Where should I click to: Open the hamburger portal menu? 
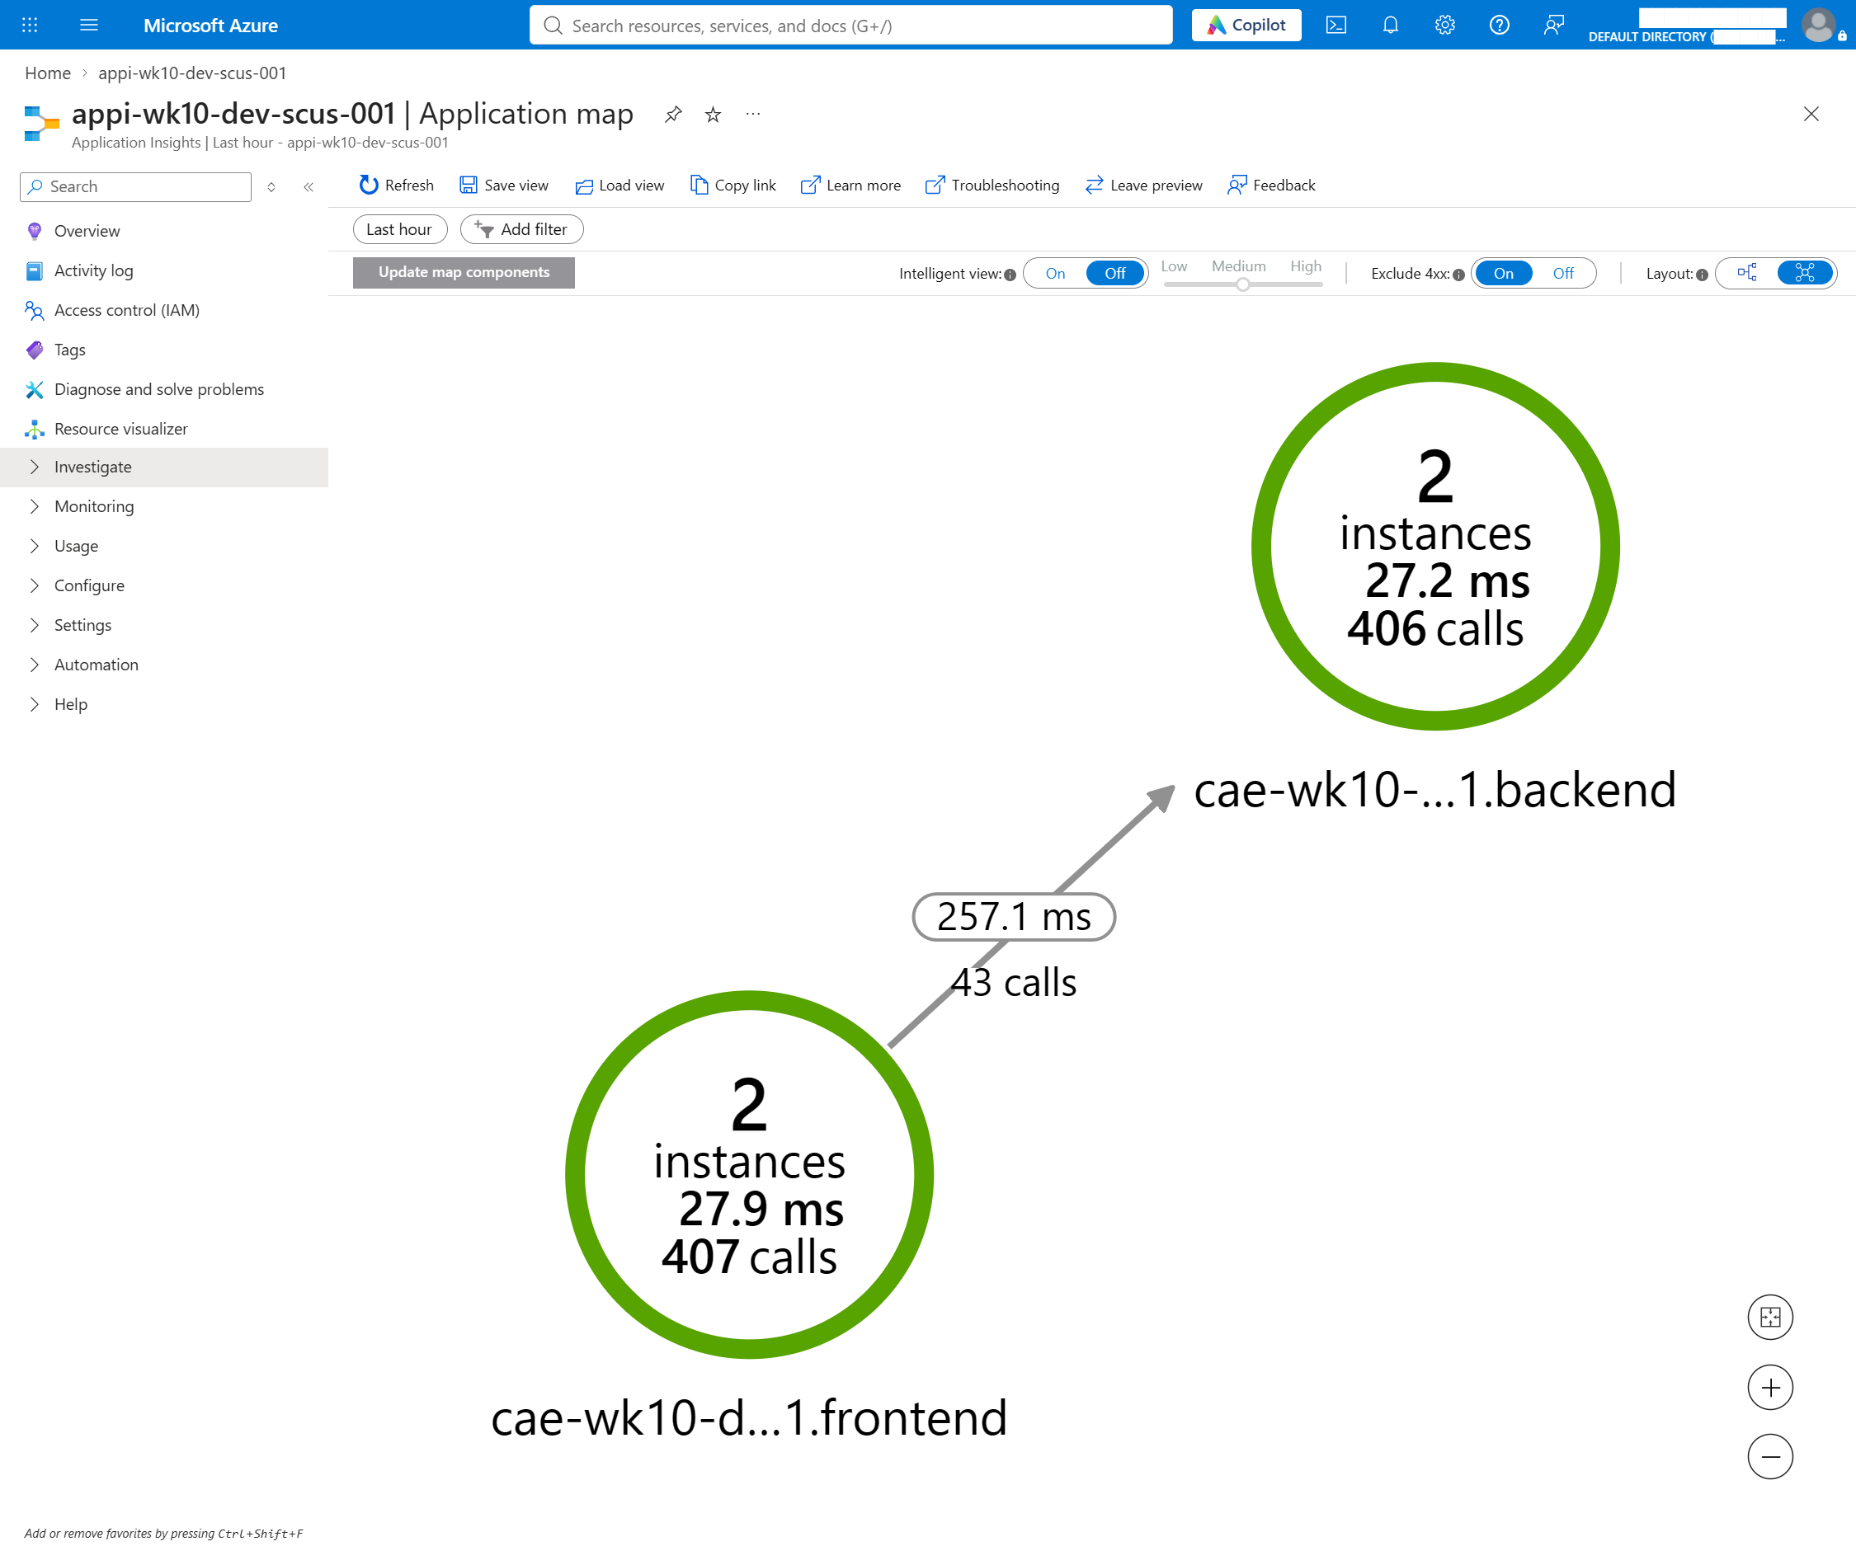88,25
